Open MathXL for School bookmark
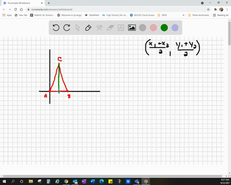231x185 pixels. 42,15
